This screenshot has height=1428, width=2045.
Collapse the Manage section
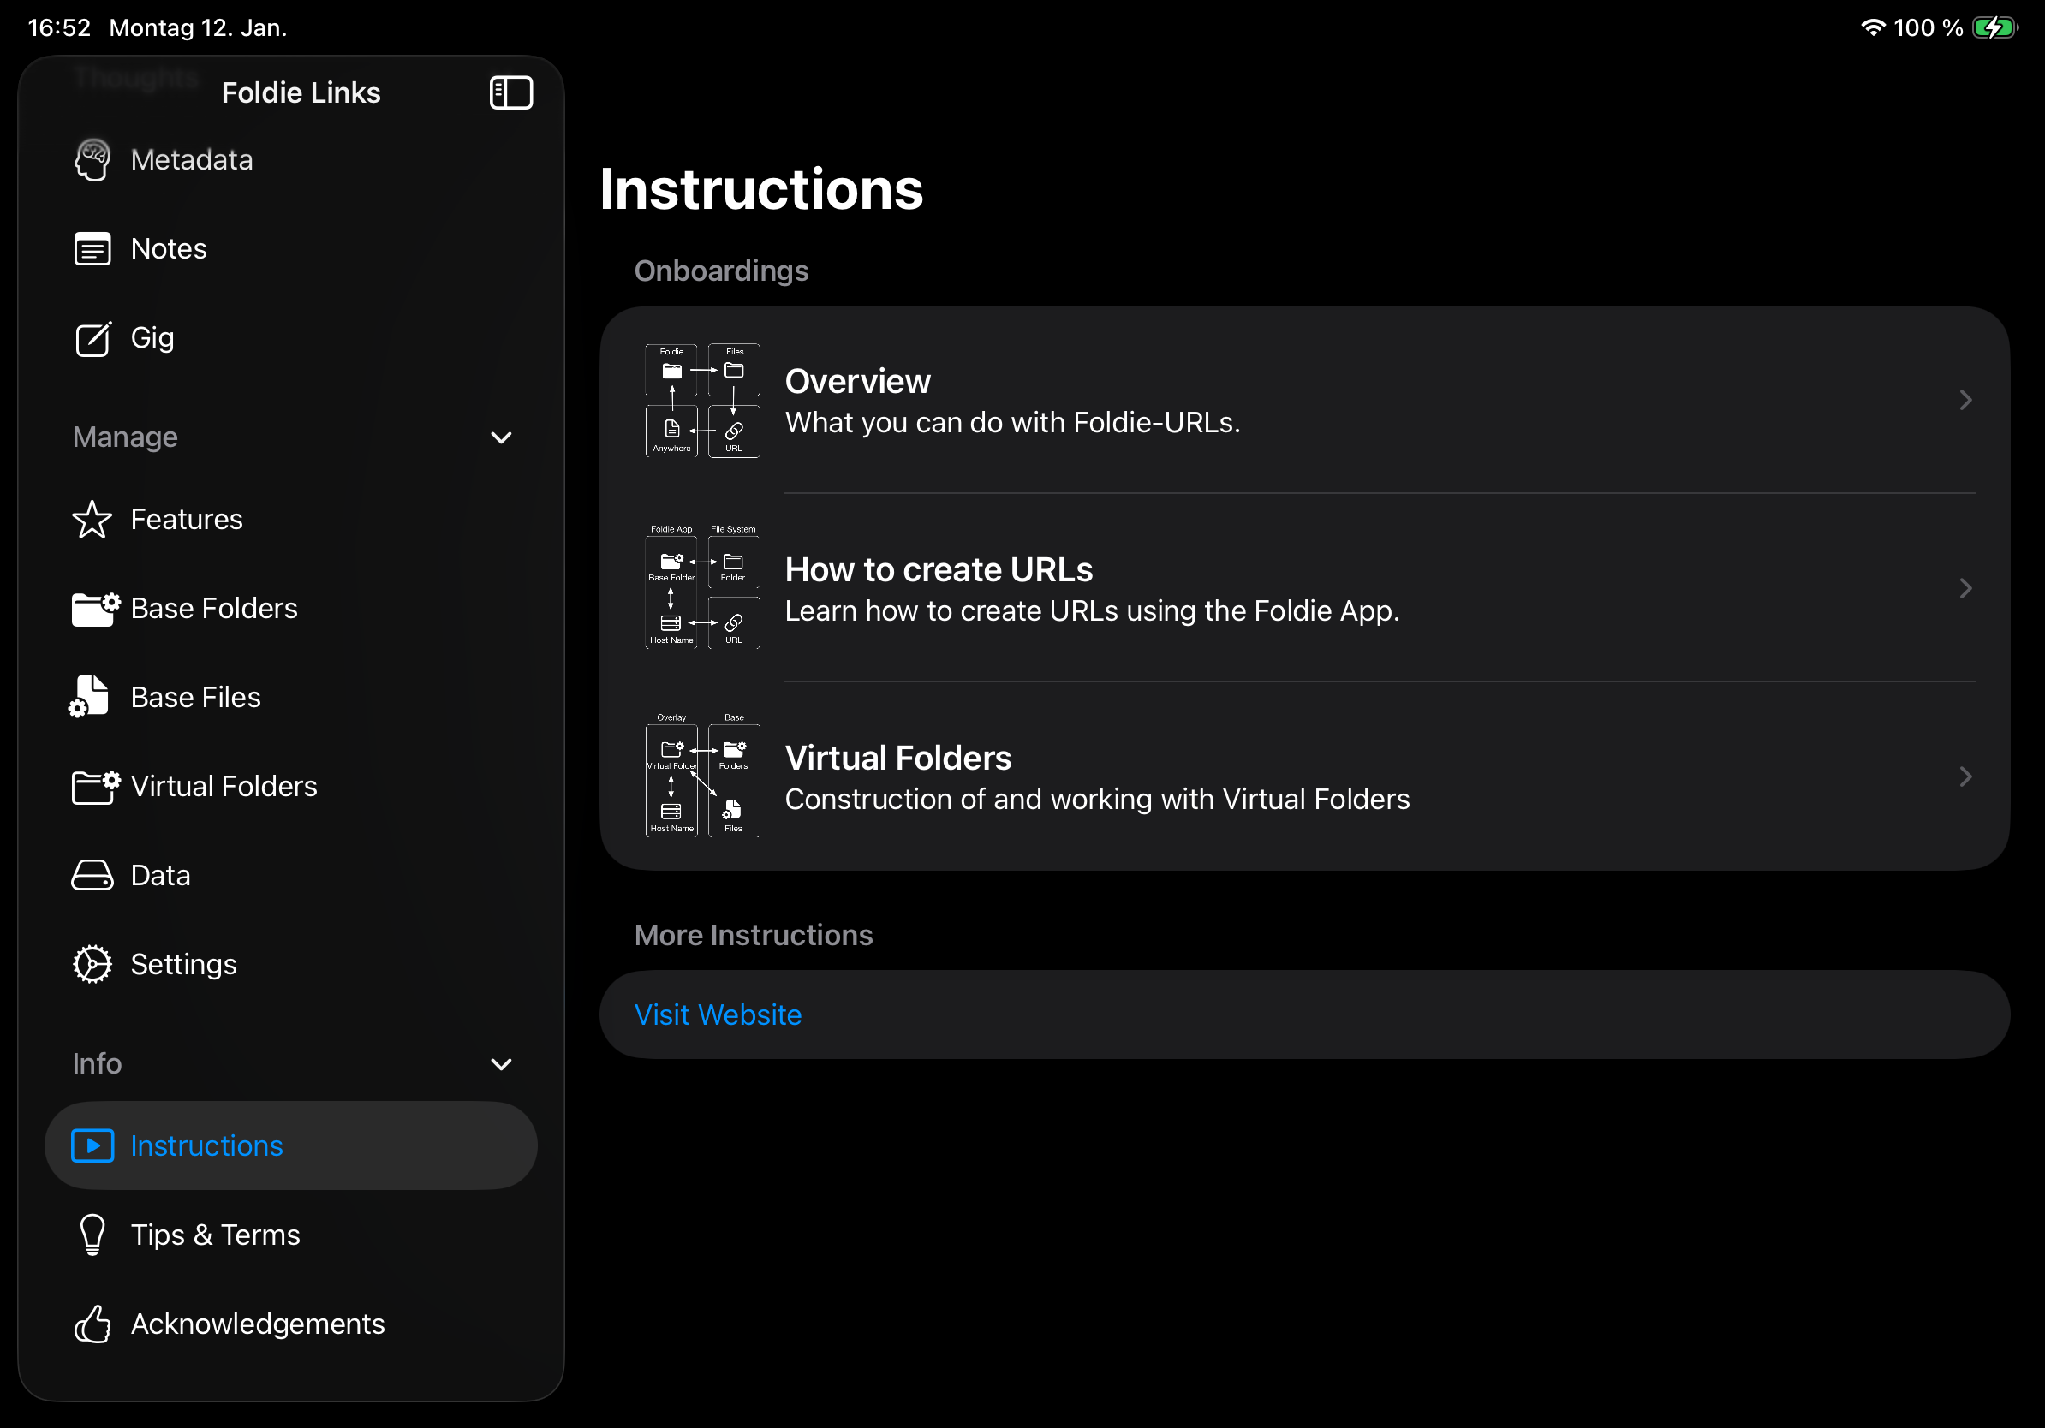tap(501, 437)
